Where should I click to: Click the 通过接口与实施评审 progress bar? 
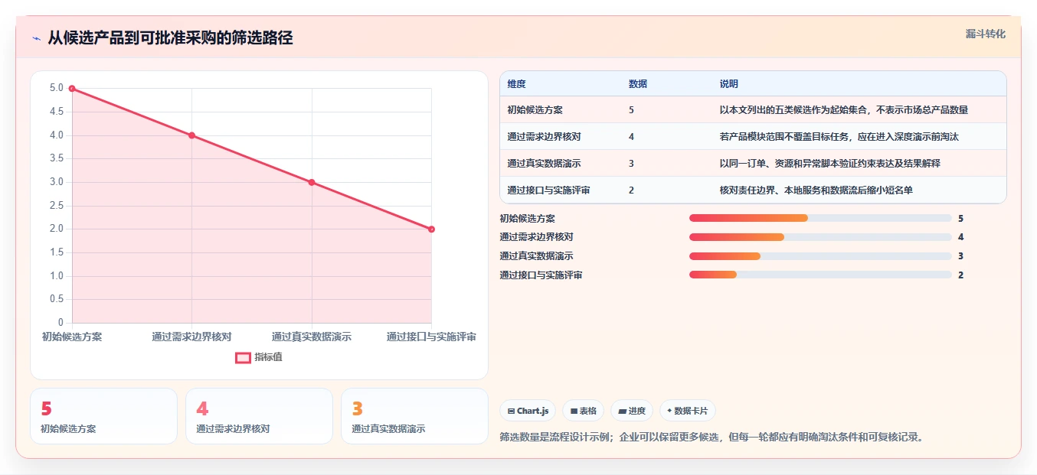(820, 275)
